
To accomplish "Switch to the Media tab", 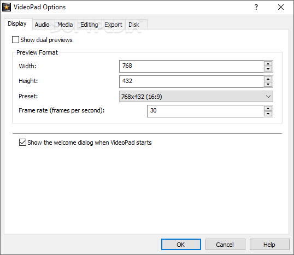I will pyautogui.click(x=65, y=25).
